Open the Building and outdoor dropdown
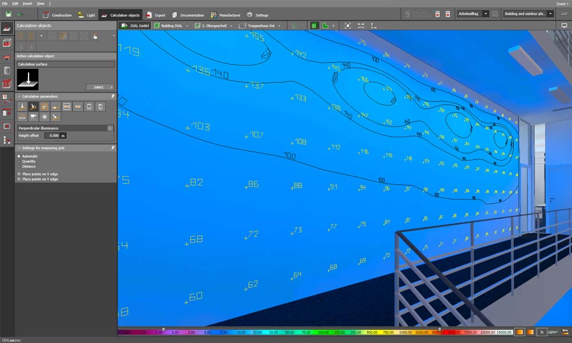This screenshot has width=572, height=343. coord(550,14)
